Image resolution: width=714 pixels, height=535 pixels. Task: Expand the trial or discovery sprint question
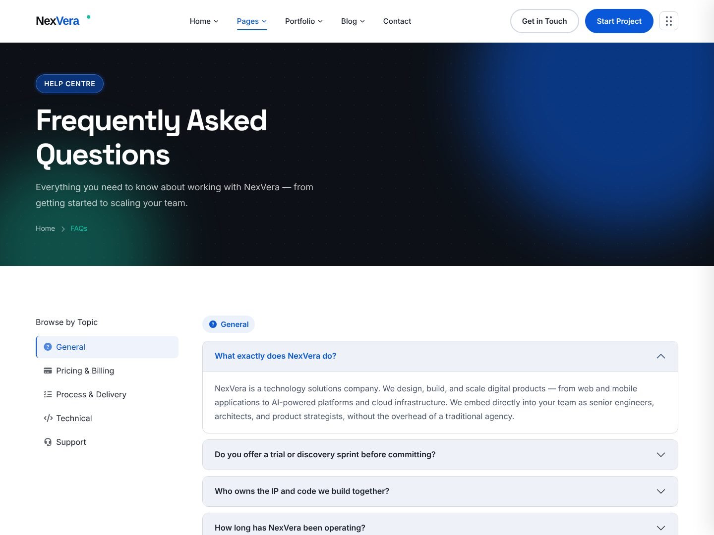[x=440, y=455]
